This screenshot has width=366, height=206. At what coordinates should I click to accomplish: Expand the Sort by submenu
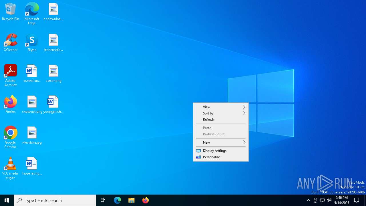221,113
